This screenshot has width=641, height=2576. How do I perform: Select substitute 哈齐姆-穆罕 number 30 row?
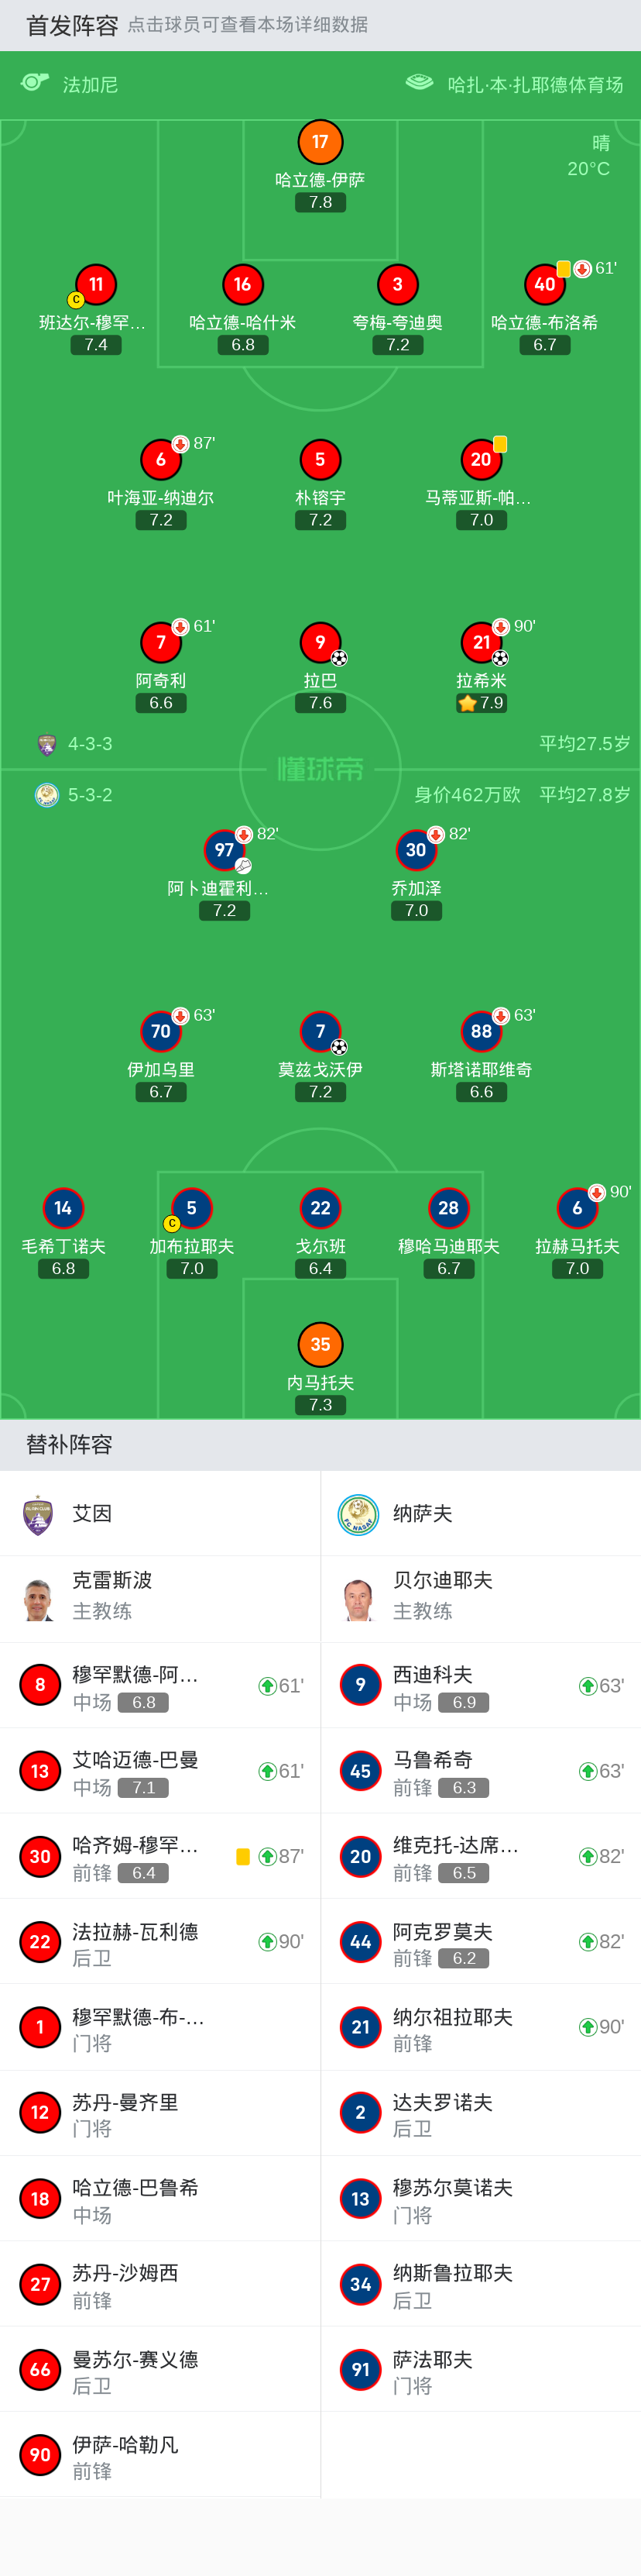pos(159,1856)
